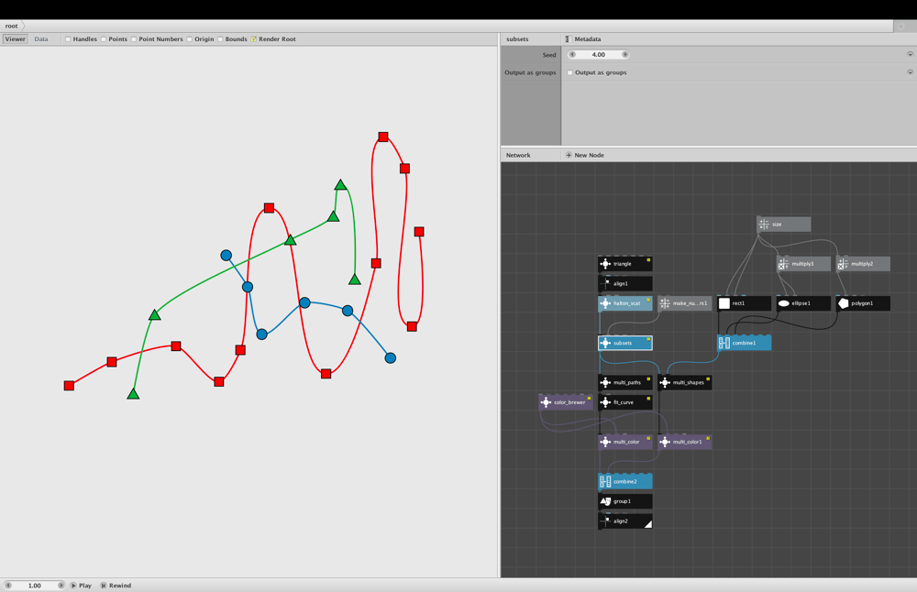Click the Seed parameter label
This screenshot has height=592, width=917.
pos(549,55)
